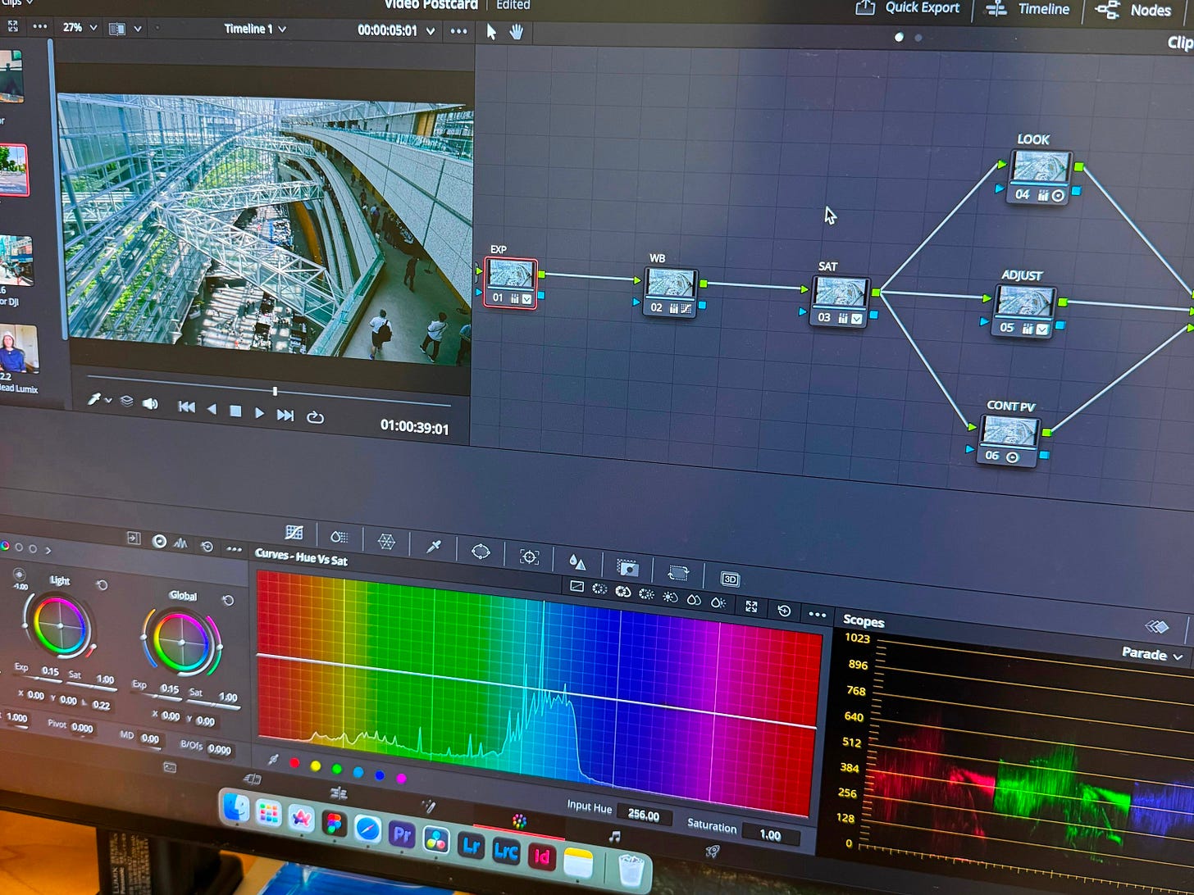Select the red hue preset dot

click(x=294, y=762)
